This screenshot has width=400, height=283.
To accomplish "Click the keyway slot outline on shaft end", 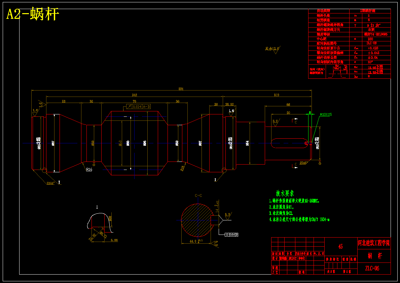I will 290,143.
